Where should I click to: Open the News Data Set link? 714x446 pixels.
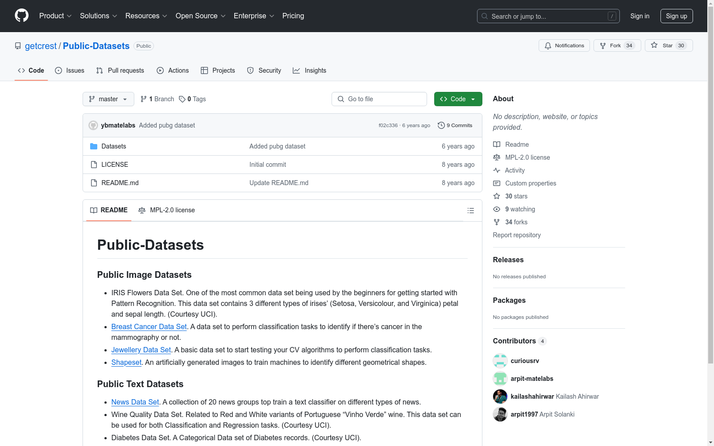(x=135, y=402)
